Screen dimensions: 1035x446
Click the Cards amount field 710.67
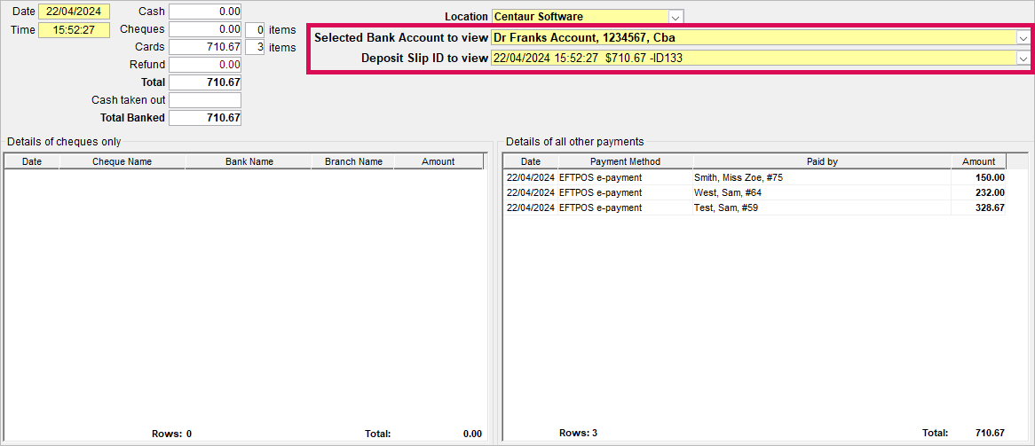point(205,48)
